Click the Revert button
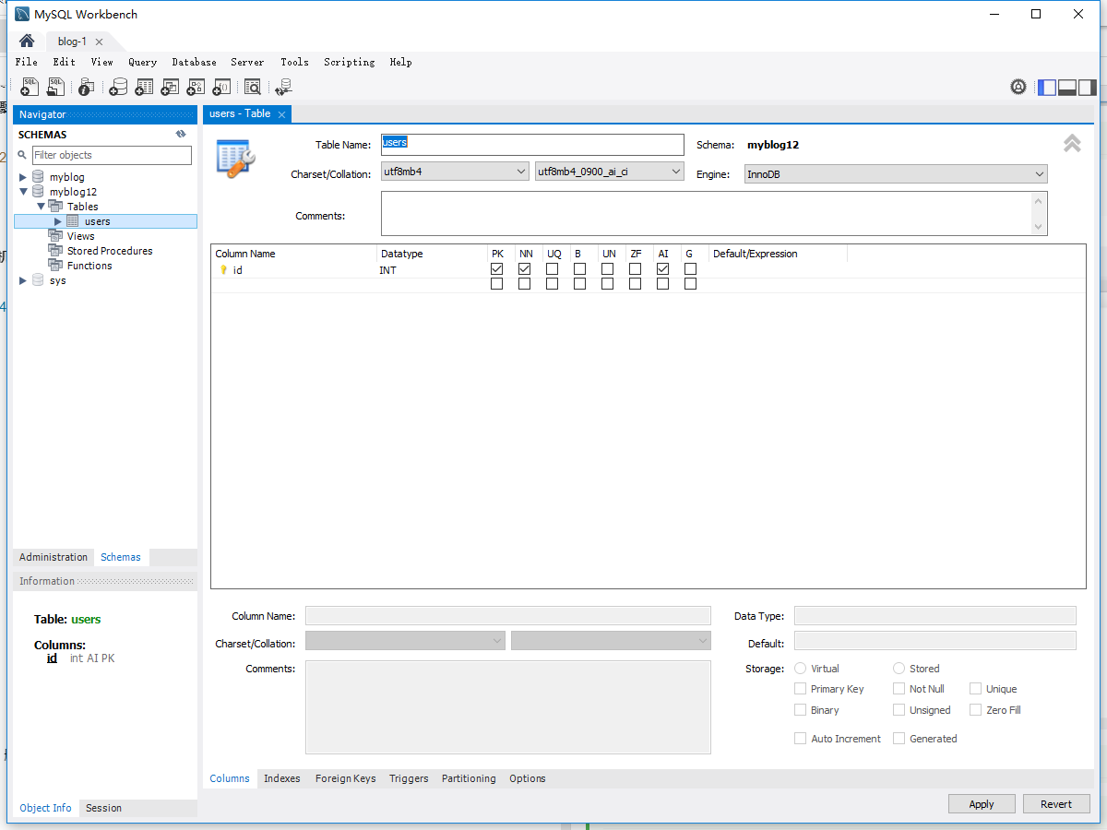This screenshot has width=1107, height=830. tap(1056, 804)
